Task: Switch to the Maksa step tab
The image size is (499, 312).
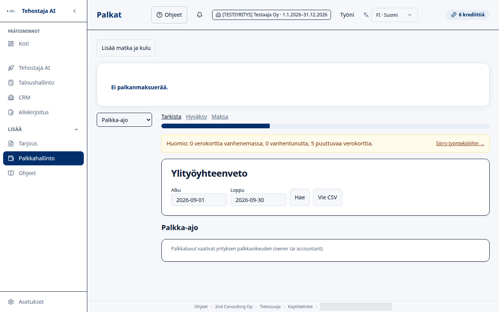Action: pyautogui.click(x=220, y=117)
